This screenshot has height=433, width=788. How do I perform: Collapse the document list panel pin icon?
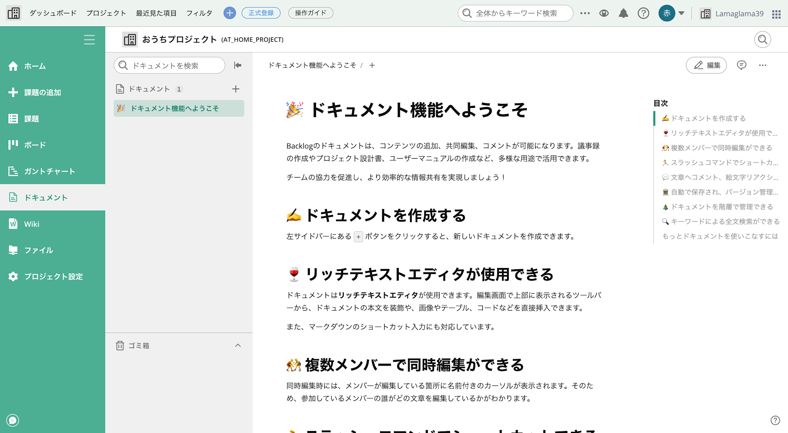[x=238, y=65]
